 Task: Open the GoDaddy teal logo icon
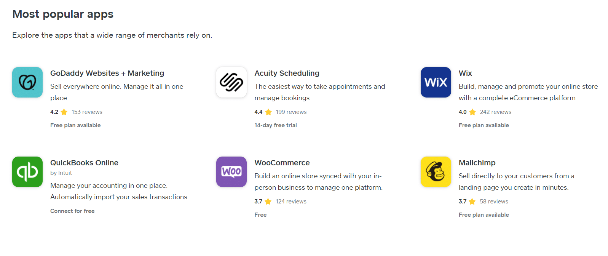point(27,82)
